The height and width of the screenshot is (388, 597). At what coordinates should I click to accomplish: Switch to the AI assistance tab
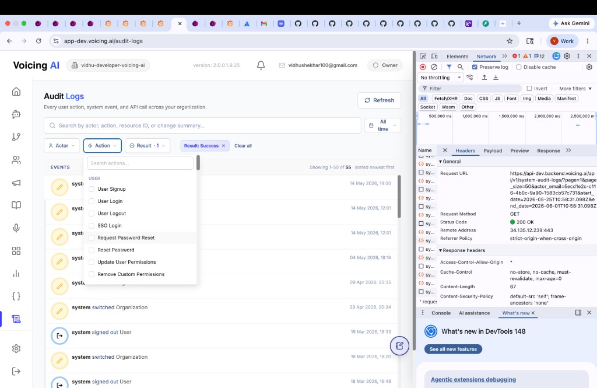click(x=474, y=313)
